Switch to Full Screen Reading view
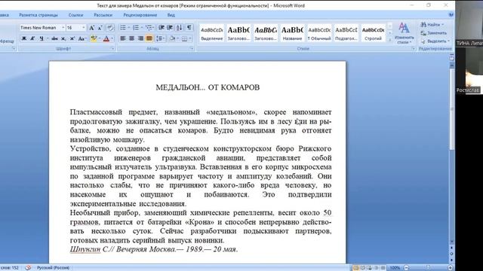The width and height of the screenshot is (483, 271). click(362, 268)
